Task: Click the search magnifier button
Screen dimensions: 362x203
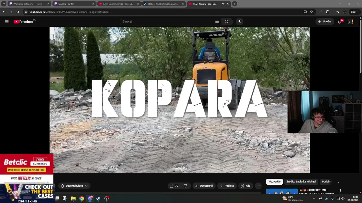Action: coord(227,21)
